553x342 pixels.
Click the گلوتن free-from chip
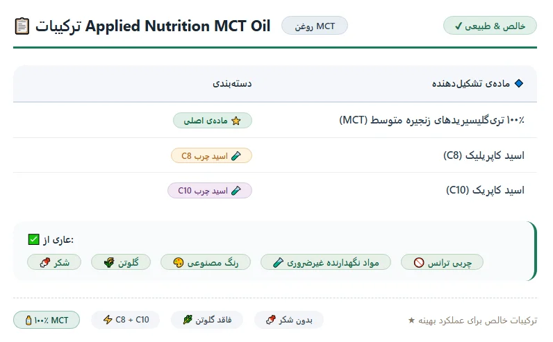coord(121,262)
